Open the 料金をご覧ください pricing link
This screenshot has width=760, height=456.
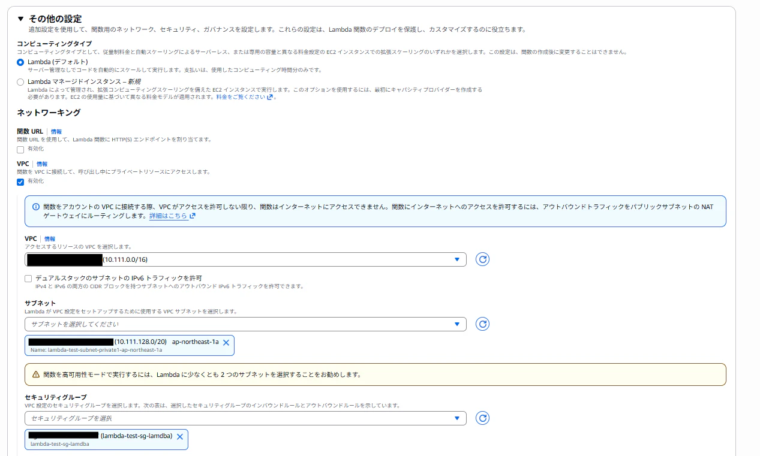[x=244, y=97]
